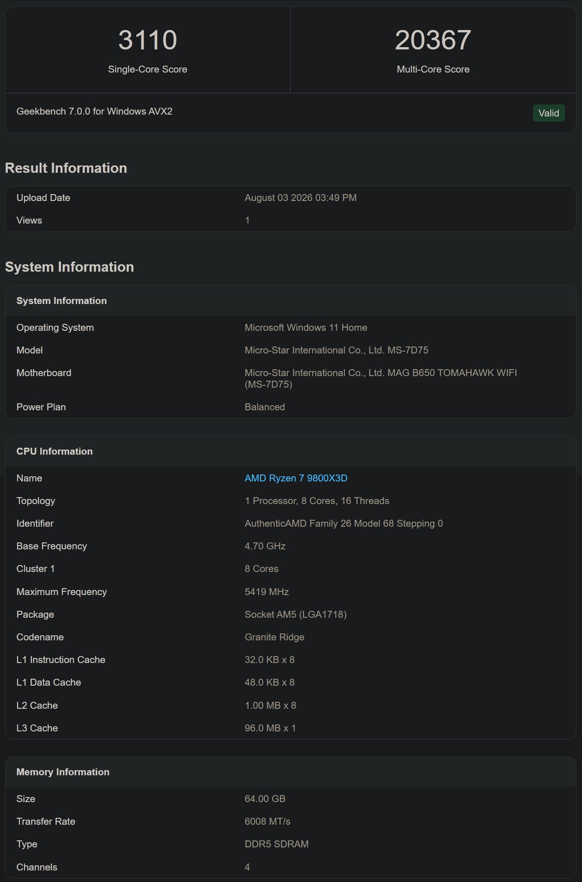Click the Upload Date label
Viewport: 582px width, 882px height.
click(43, 198)
